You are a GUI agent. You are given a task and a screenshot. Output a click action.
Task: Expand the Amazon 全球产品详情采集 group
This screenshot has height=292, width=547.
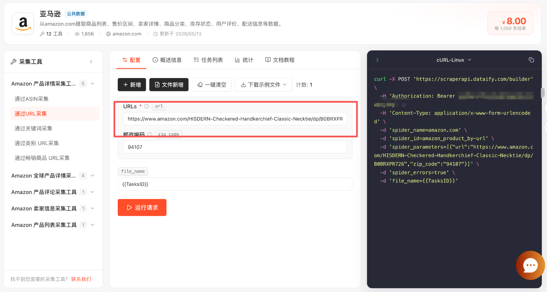[92, 176]
